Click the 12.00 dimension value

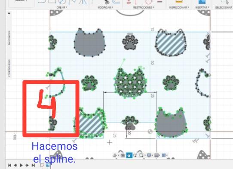click(x=129, y=130)
